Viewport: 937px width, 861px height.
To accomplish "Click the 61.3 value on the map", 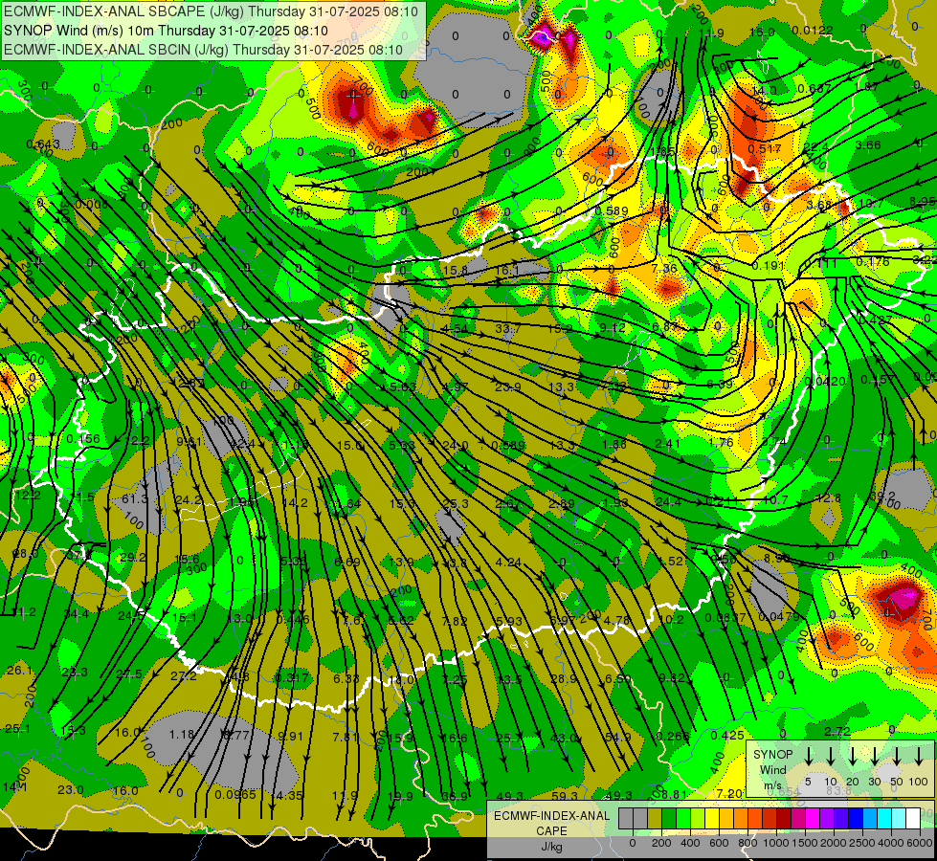I will coord(134,499).
